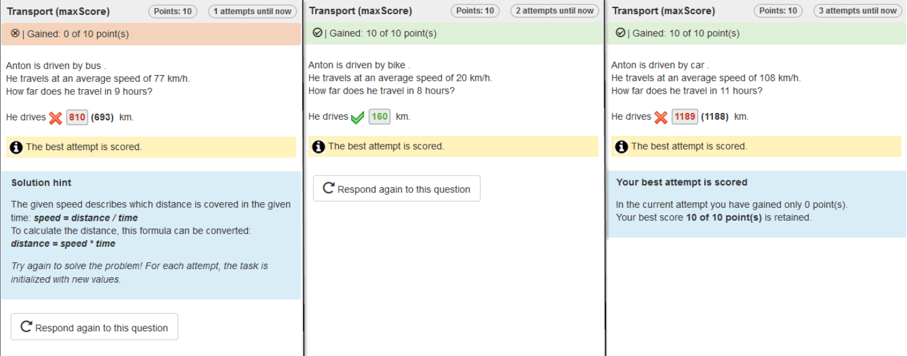The width and height of the screenshot is (907, 356).
Task: Click red X icon beside 1189 answer
Action: pos(661,117)
